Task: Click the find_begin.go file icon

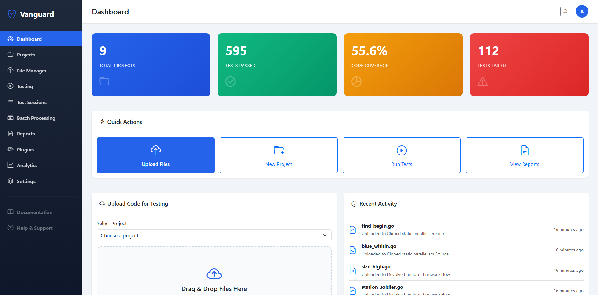Action: pyautogui.click(x=353, y=230)
